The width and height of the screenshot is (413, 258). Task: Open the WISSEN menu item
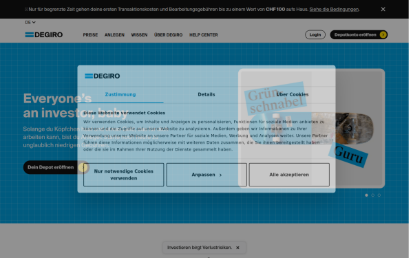(139, 35)
